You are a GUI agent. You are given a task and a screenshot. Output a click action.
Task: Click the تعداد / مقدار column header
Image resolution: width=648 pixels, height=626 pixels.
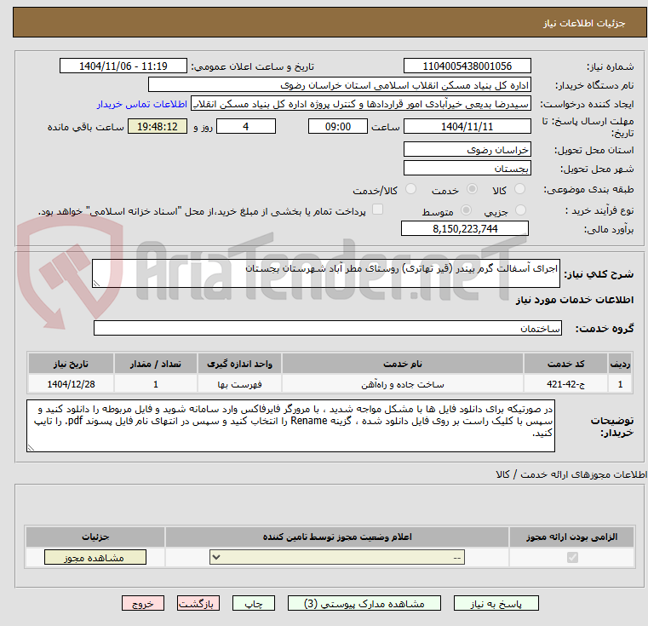[x=155, y=364]
